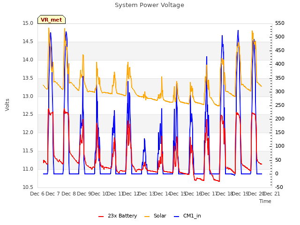This screenshot has height=225, width=300.
Task: Click the 11.5 left axis tick label
Action: 28,151
